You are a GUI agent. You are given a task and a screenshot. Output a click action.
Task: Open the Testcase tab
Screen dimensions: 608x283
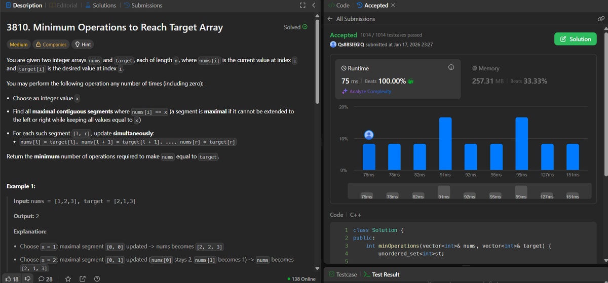[343, 274]
